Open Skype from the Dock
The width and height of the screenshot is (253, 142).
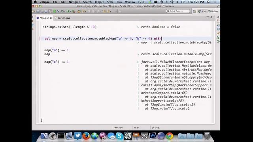click(119, 136)
